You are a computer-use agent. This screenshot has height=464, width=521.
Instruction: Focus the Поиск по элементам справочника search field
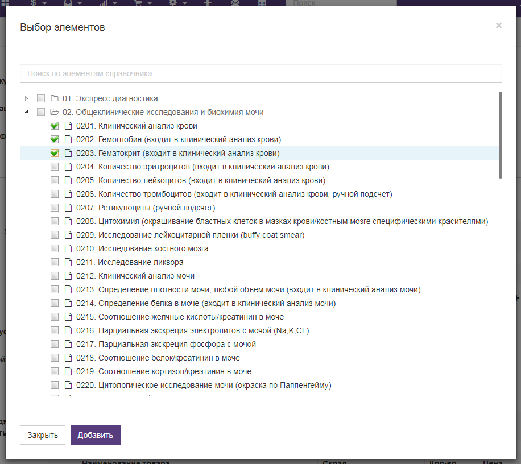261,73
